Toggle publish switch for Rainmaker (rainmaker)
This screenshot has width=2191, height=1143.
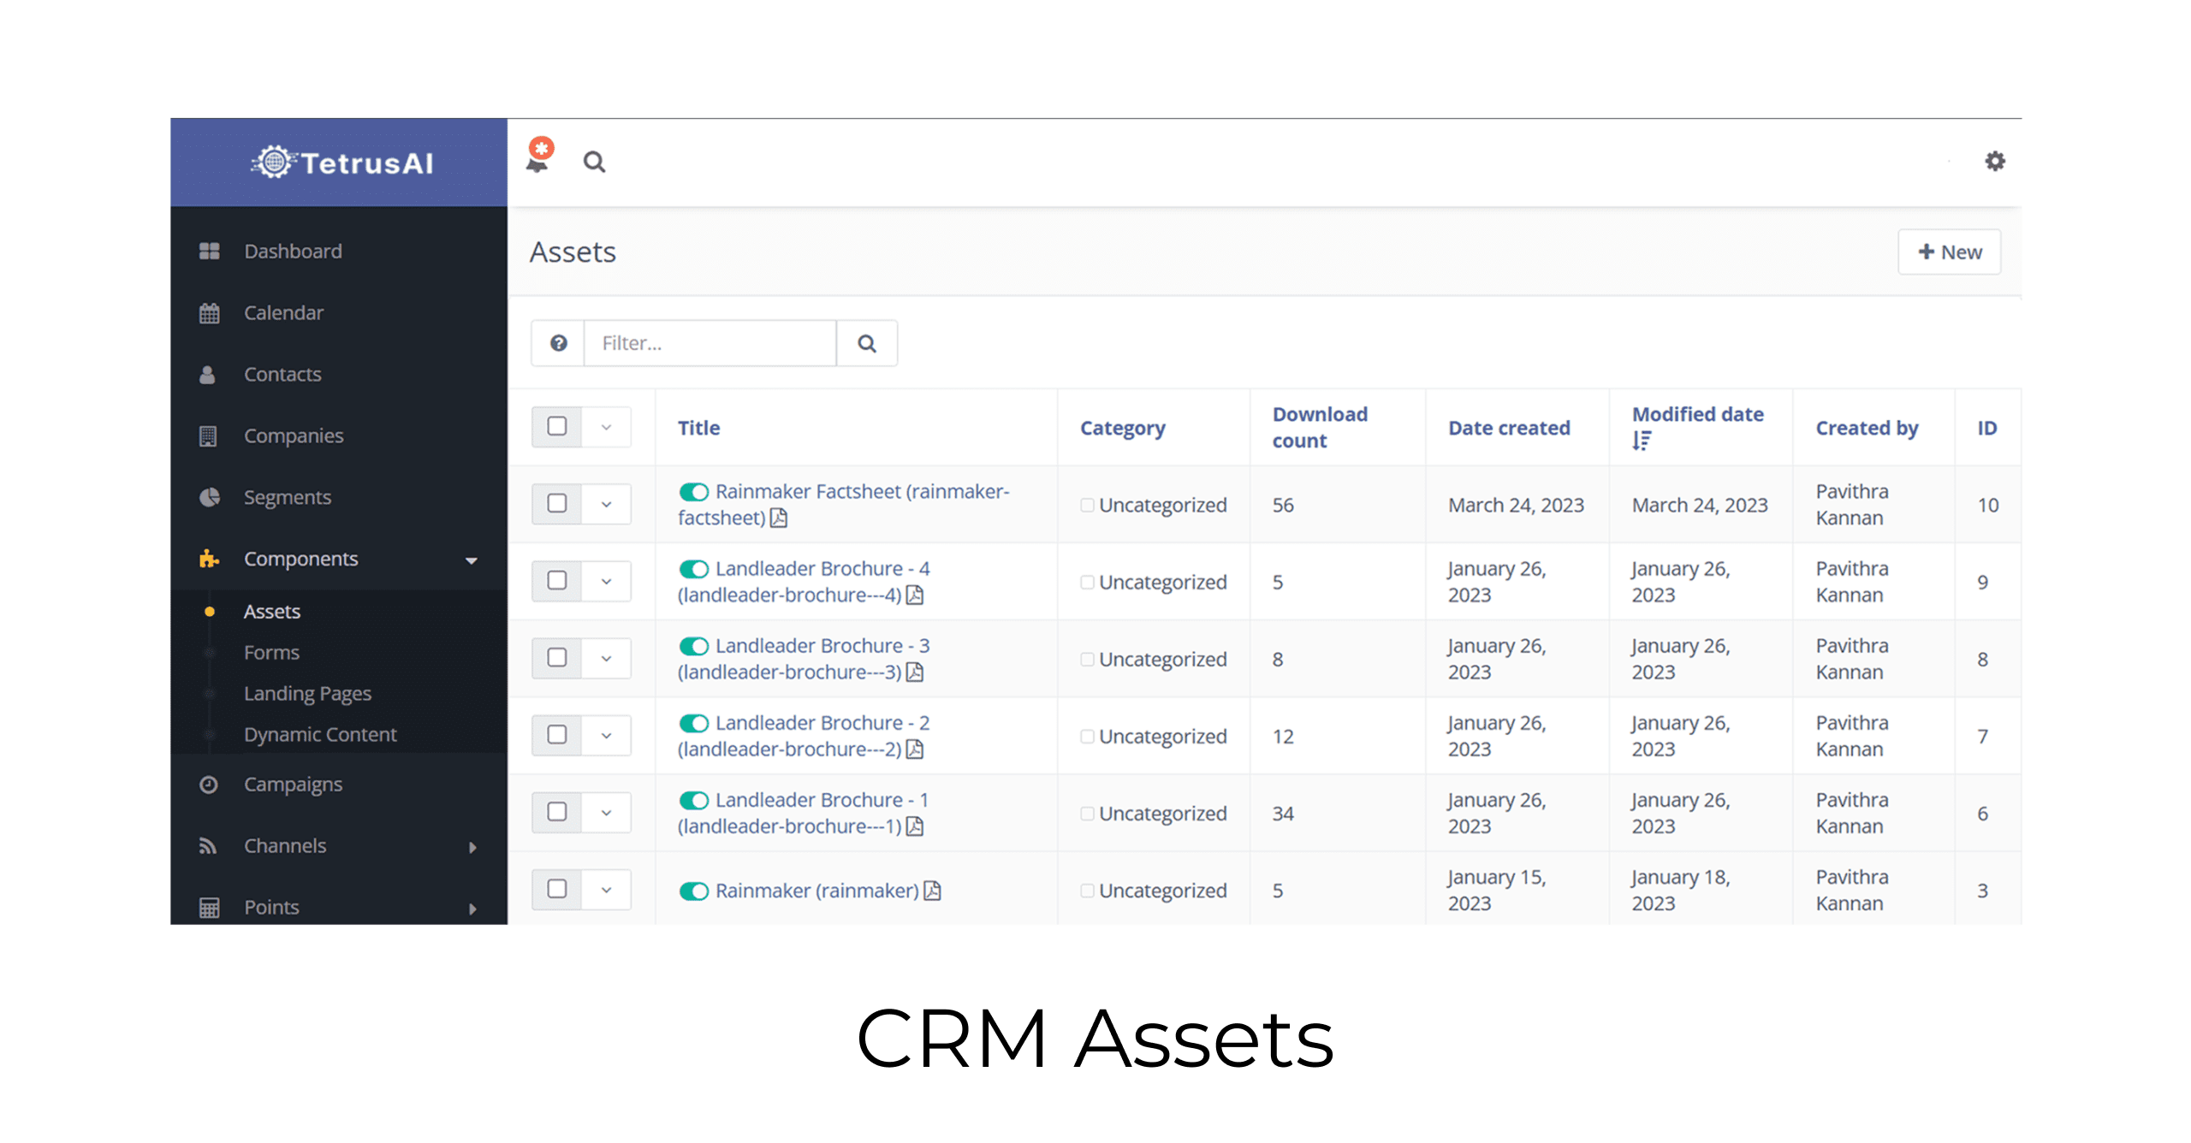[x=693, y=891]
